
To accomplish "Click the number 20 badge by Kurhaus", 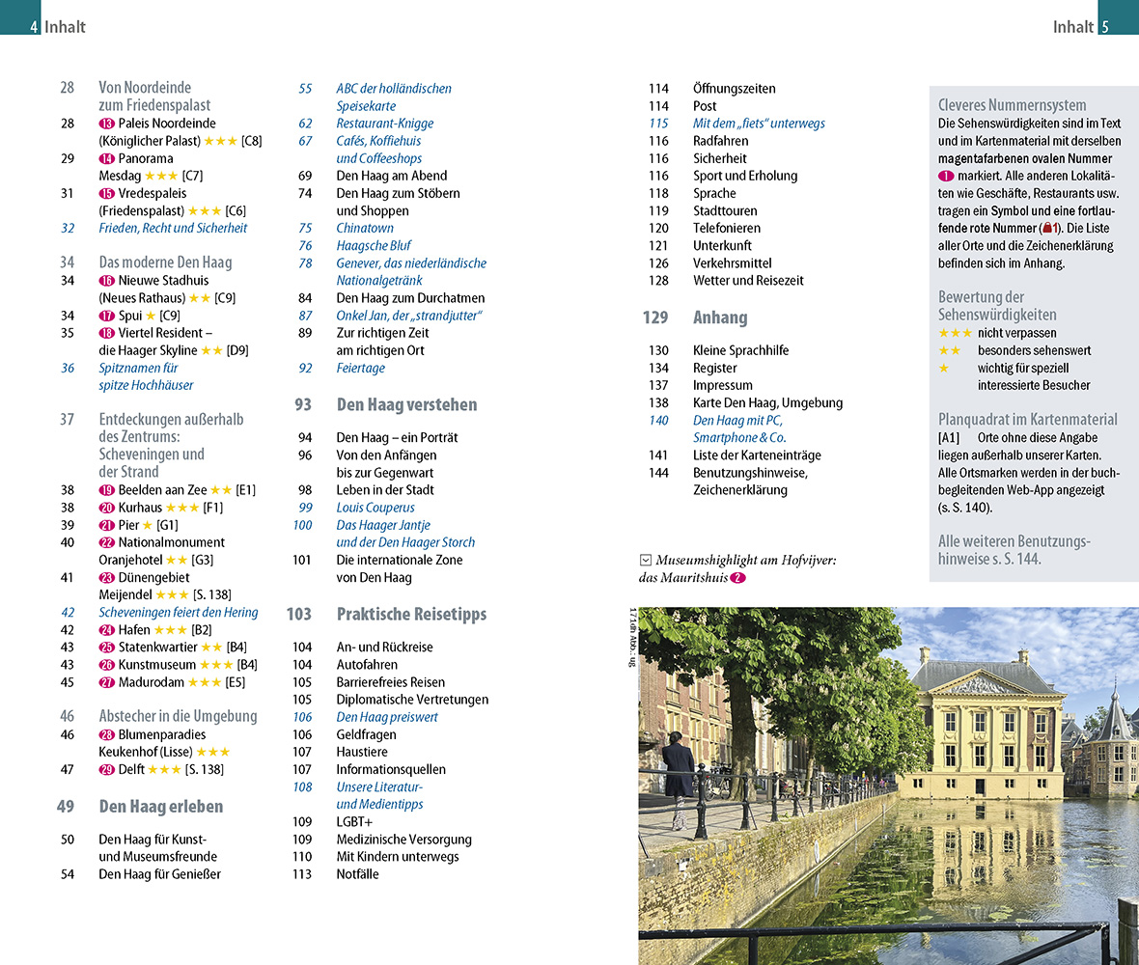I will (x=106, y=508).
